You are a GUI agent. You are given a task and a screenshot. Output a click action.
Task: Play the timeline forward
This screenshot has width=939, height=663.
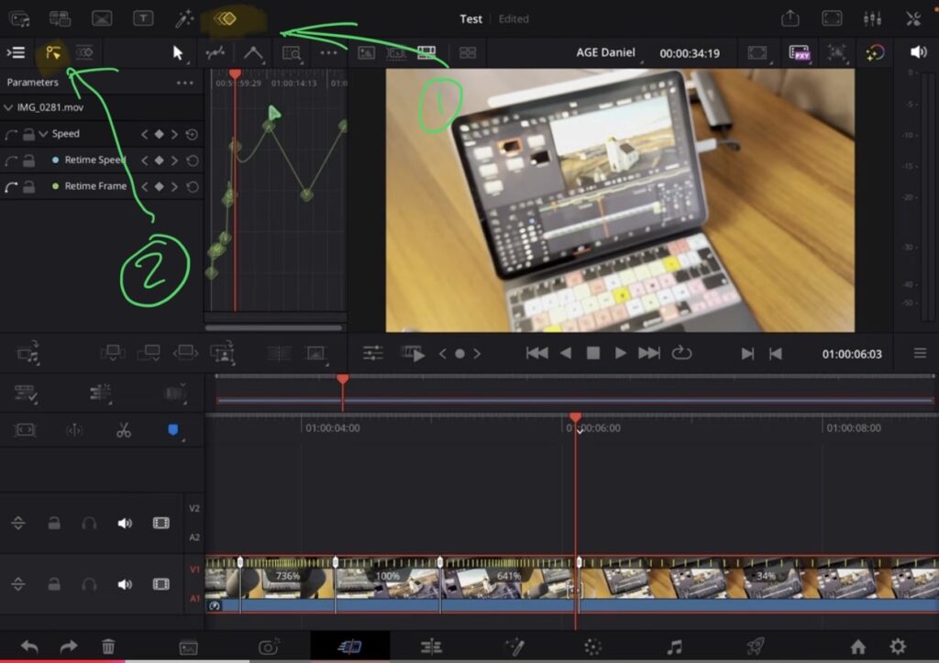point(621,353)
